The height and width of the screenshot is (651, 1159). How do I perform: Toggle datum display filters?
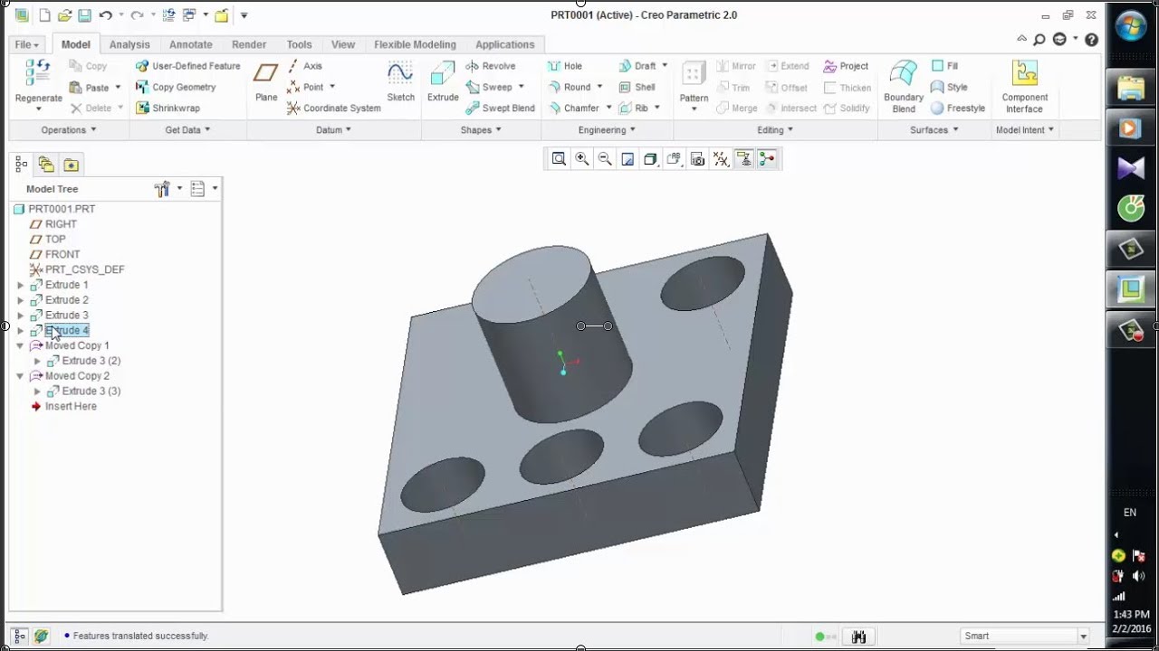(x=721, y=159)
